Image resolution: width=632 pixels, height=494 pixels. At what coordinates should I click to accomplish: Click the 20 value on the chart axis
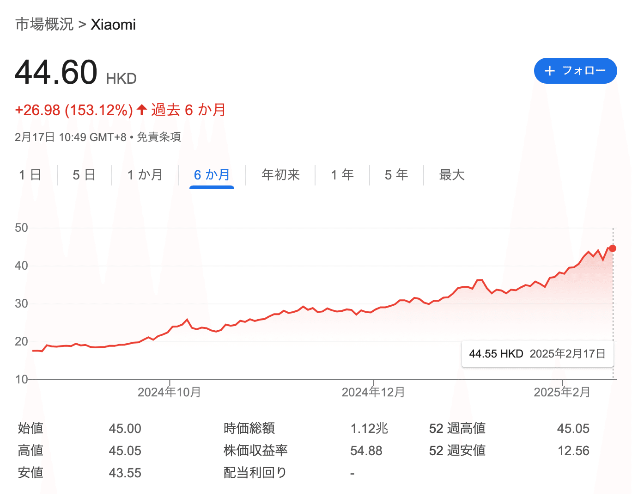[21, 341]
